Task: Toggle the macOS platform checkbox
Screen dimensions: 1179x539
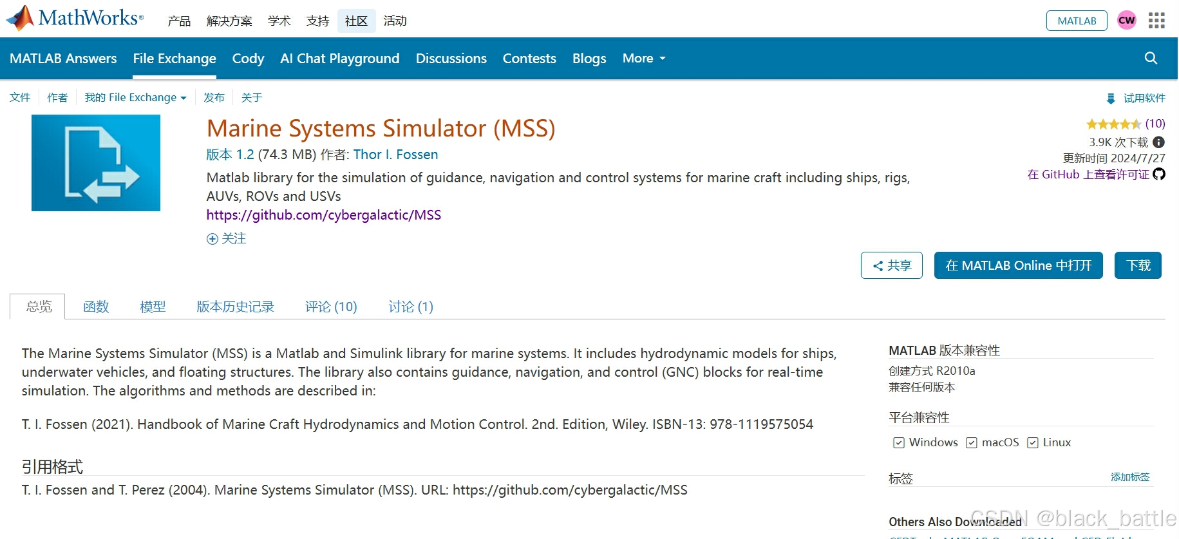Action: pos(972,443)
